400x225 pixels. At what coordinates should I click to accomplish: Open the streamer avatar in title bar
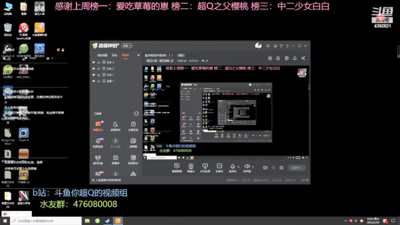(x=258, y=45)
